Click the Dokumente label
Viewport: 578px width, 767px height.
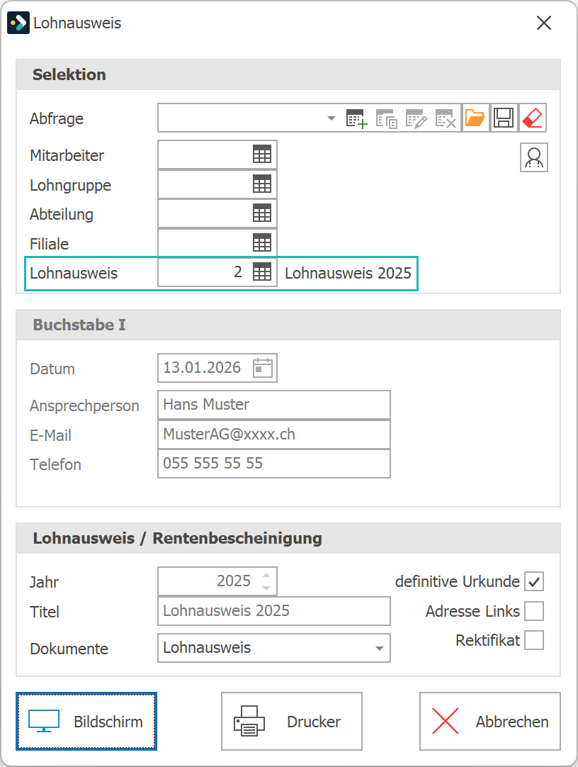69,649
